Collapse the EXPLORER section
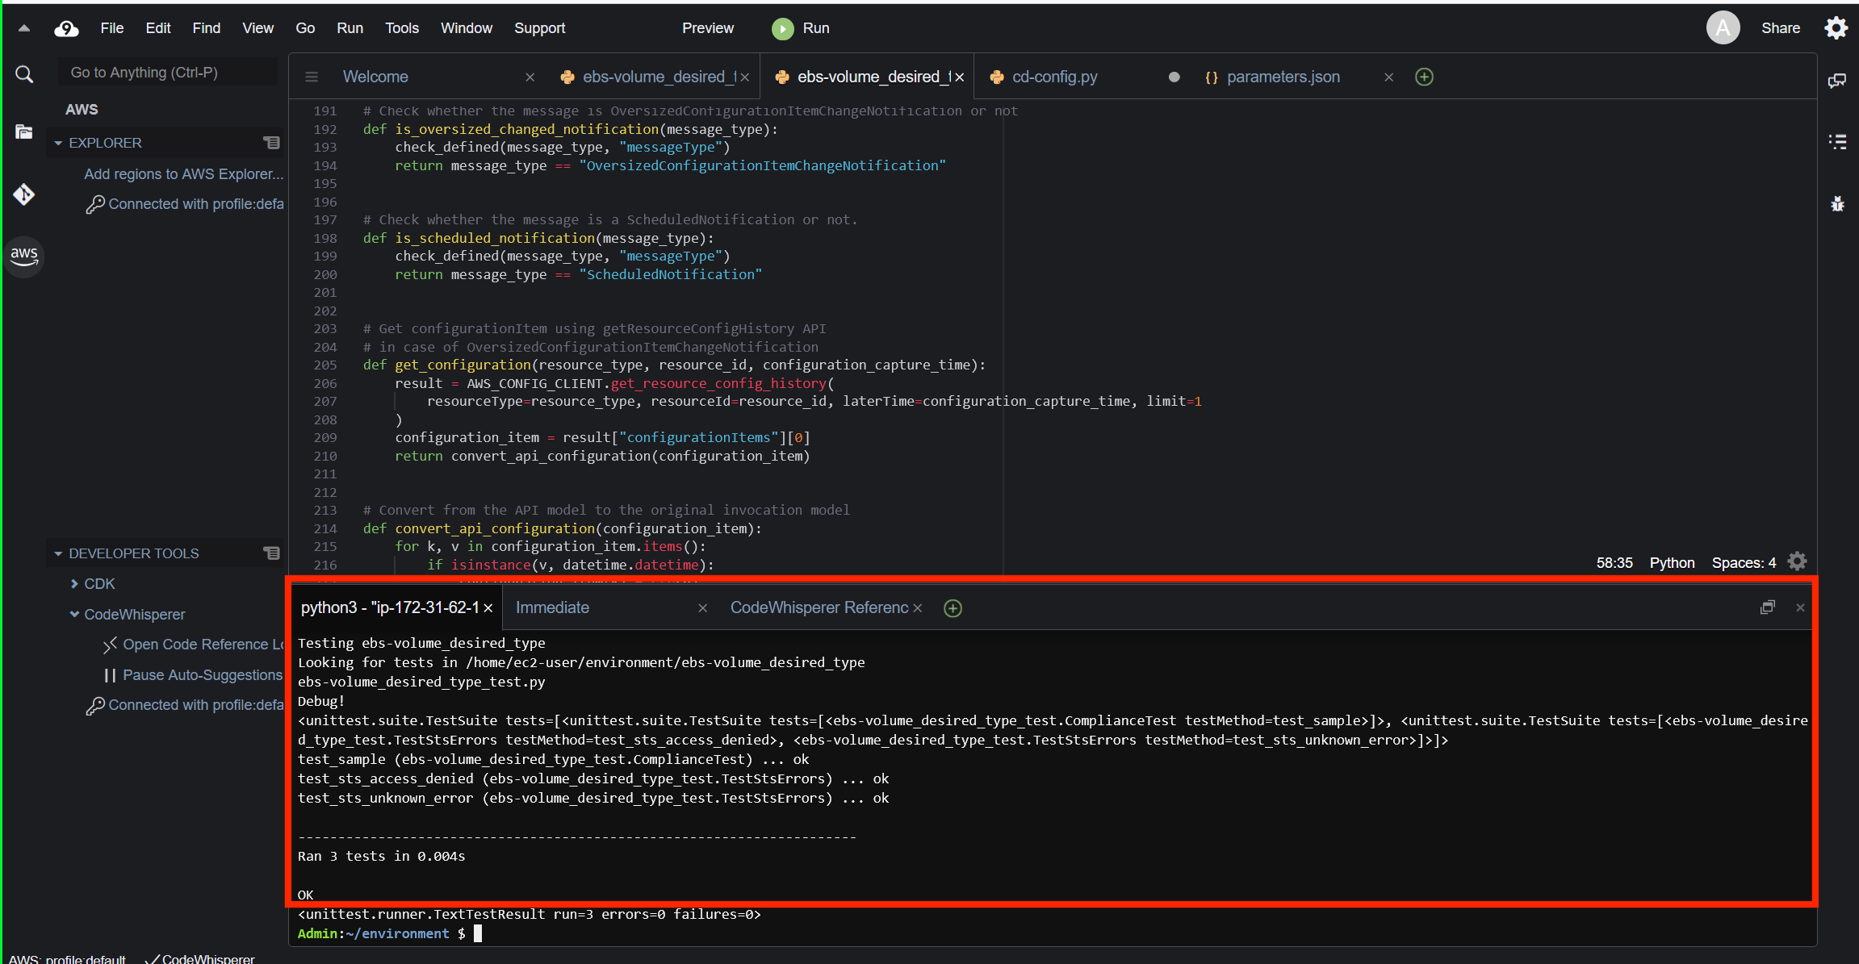This screenshot has width=1859, height=964. (x=58, y=143)
